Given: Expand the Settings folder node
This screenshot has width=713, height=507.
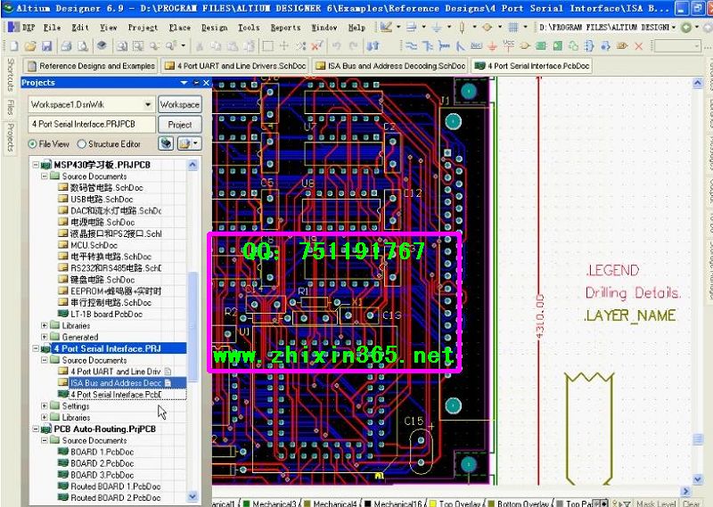Looking at the screenshot, I should [44, 405].
